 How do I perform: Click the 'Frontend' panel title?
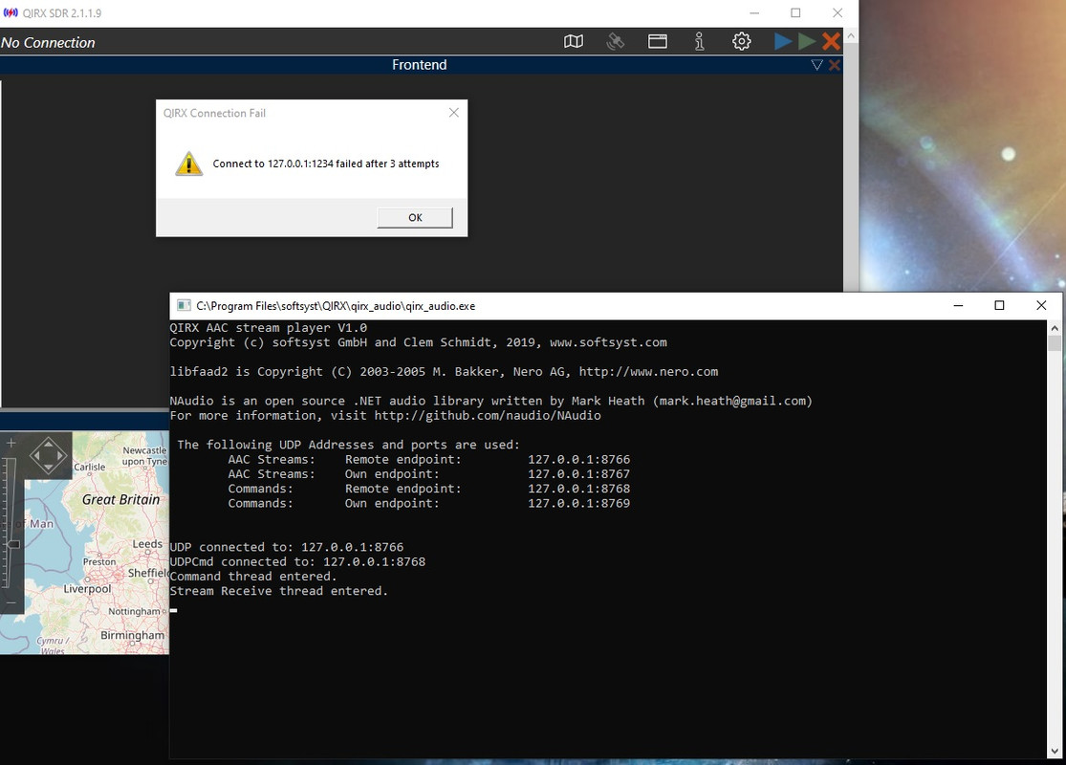tap(420, 65)
